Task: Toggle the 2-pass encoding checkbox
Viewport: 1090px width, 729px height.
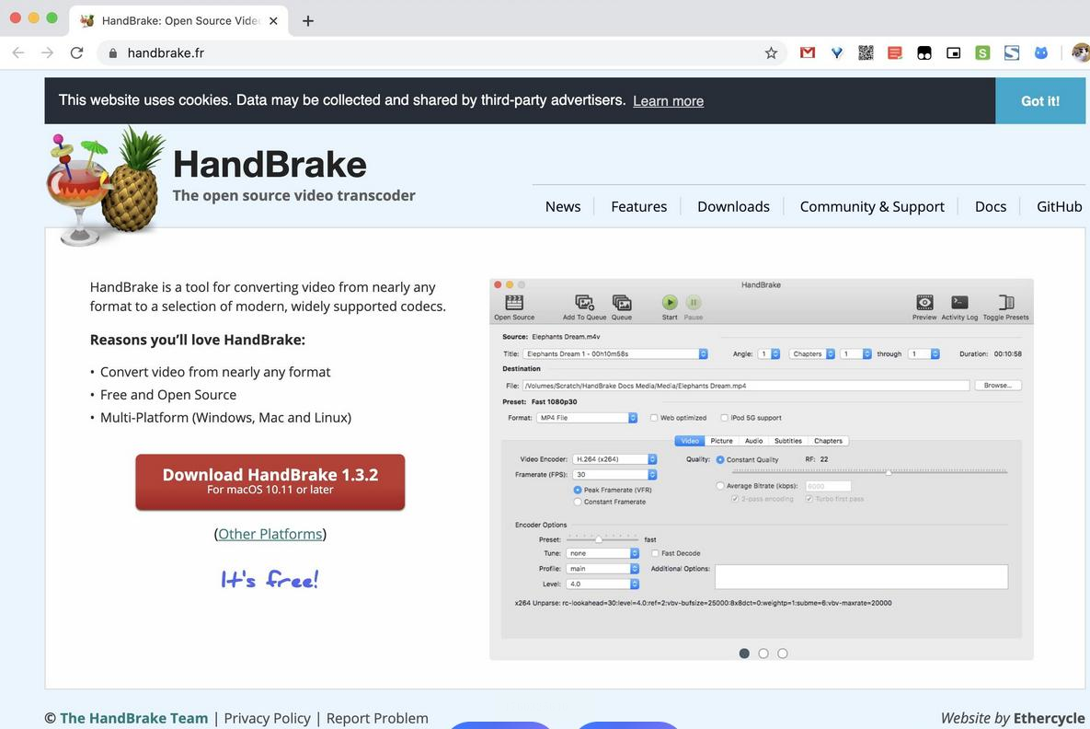Action: [x=735, y=499]
